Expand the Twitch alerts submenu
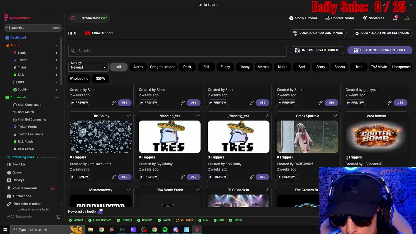The width and height of the screenshot is (416, 234). (x=56, y=60)
